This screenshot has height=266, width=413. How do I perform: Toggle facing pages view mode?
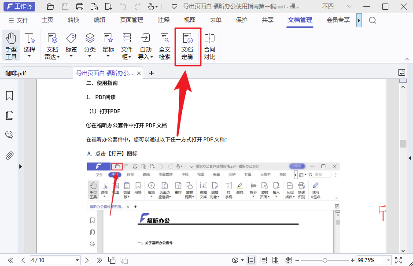point(276,260)
